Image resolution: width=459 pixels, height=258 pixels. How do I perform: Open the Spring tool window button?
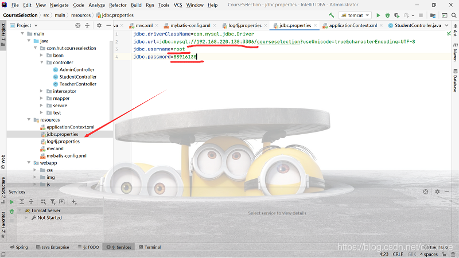[x=19, y=247]
